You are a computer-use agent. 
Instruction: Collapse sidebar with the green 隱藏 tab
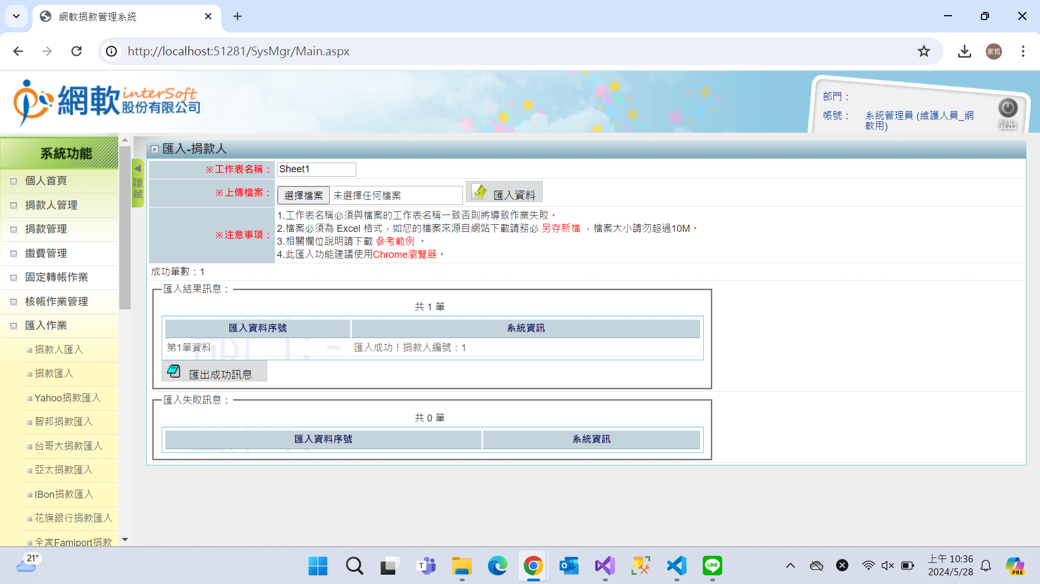pyautogui.click(x=138, y=183)
